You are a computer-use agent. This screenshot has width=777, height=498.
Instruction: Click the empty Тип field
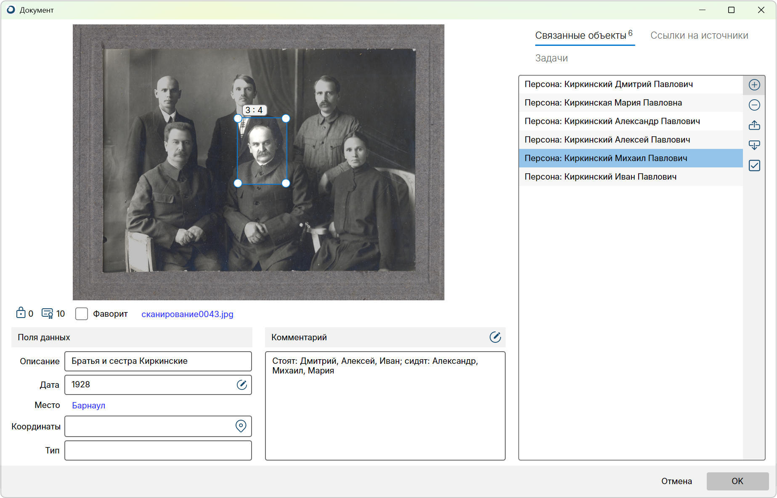point(158,450)
